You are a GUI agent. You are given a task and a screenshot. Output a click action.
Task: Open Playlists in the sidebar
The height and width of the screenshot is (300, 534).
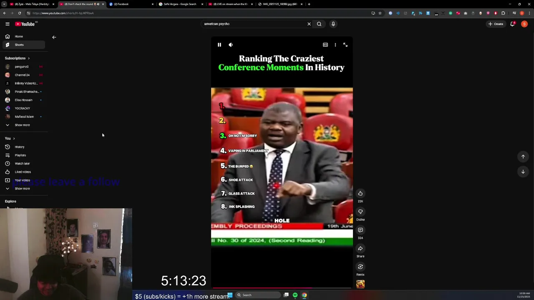[x=23, y=155]
